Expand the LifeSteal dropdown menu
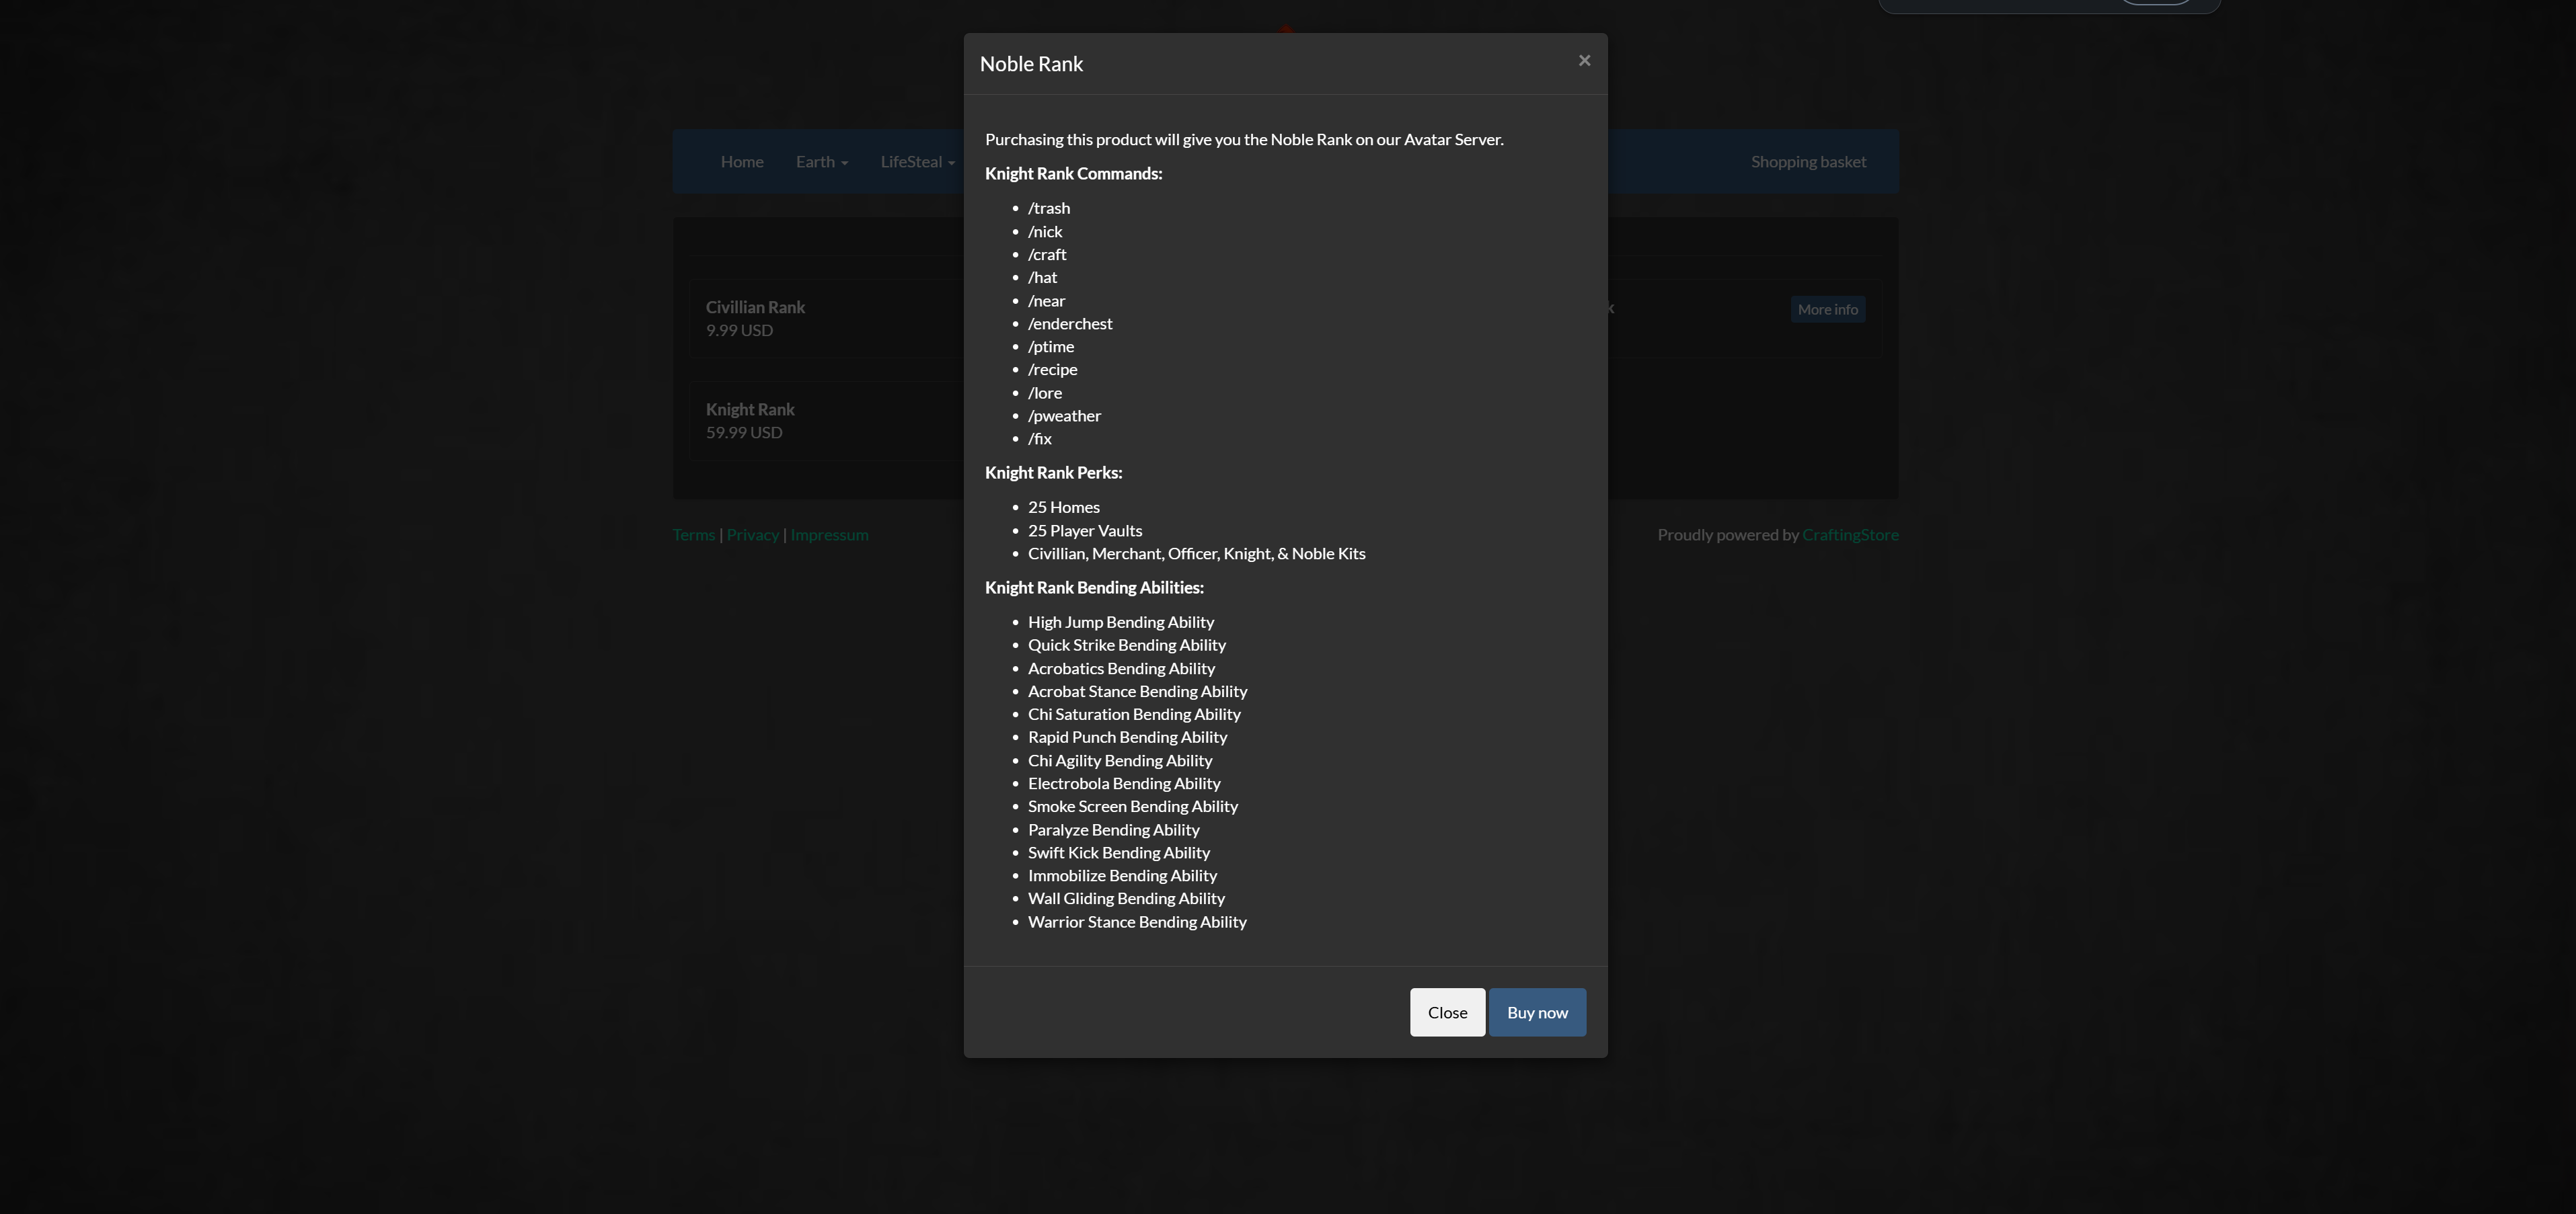Screen dimensions: 2576x1214 (917, 162)
